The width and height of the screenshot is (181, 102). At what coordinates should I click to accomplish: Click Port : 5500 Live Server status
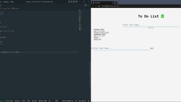(43, 101)
